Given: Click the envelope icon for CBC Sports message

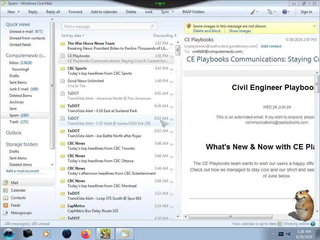Looking at the screenshot, I should click(x=62, y=68).
